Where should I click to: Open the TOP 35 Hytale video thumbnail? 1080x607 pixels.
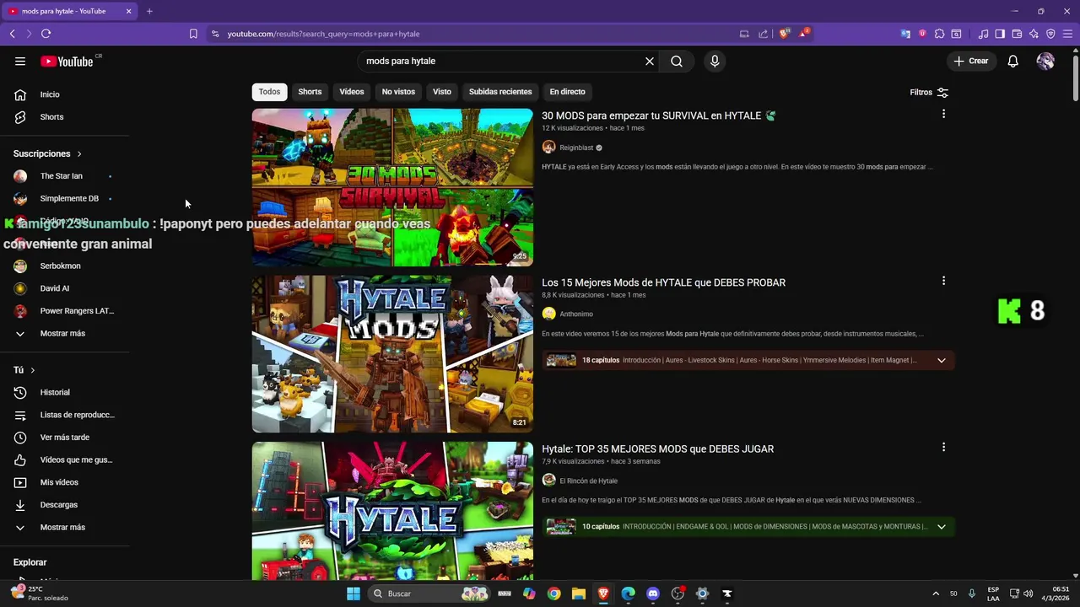tap(392, 511)
